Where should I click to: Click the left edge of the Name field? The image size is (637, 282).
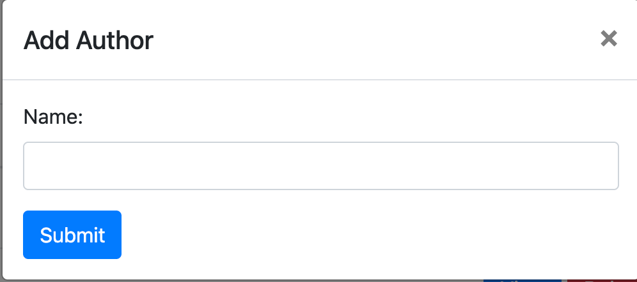click(x=31, y=166)
